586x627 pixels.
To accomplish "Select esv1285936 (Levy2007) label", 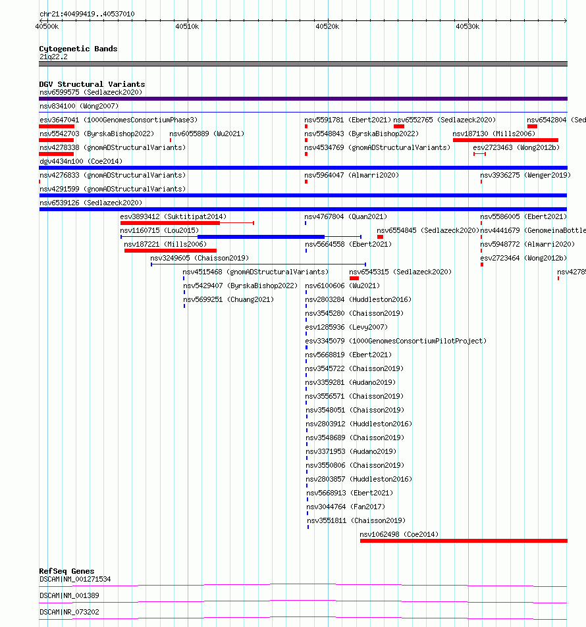I will click(346, 327).
